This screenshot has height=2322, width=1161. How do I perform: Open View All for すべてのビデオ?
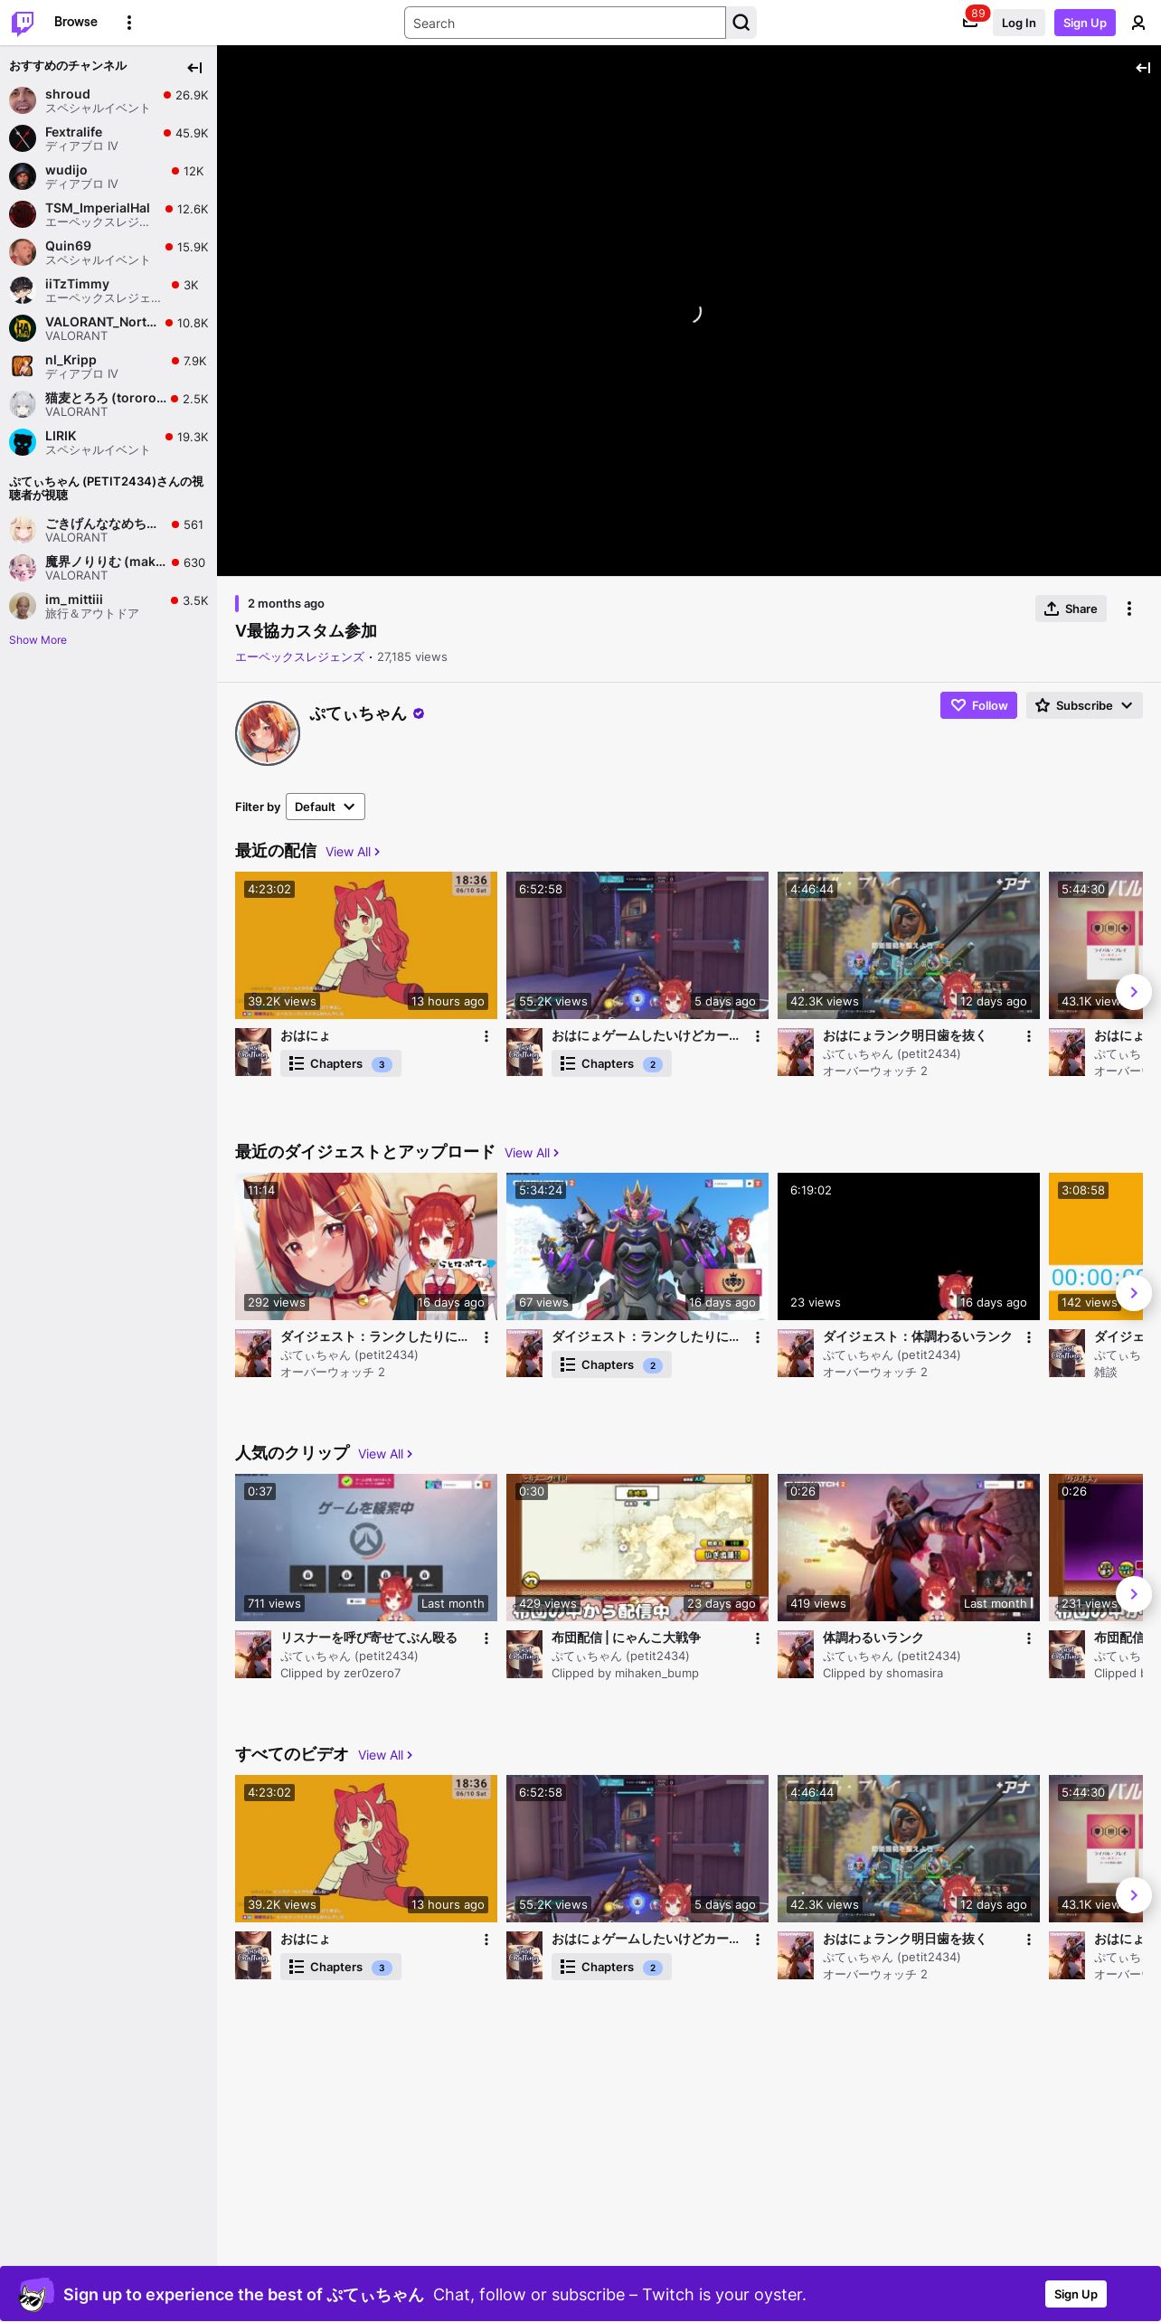(x=385, y=1755)
